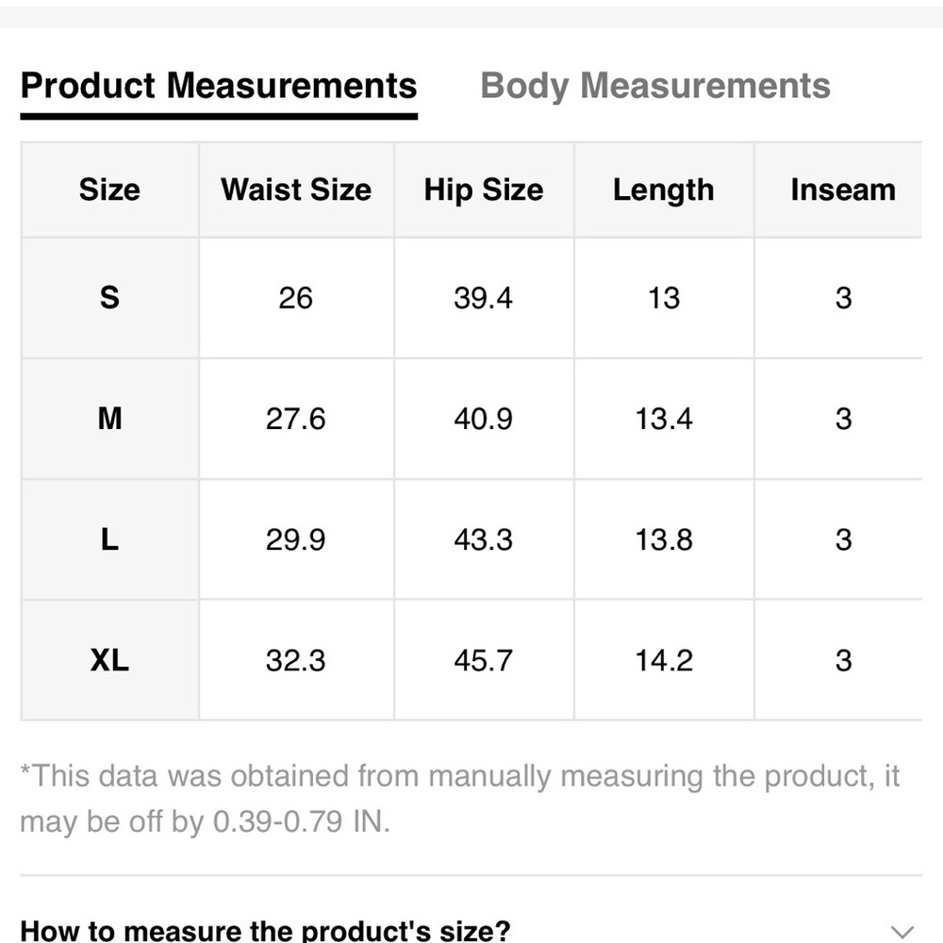Click the 32.3 waist value for XL
This screenshot has height=943, width=943.
point(296,660)
